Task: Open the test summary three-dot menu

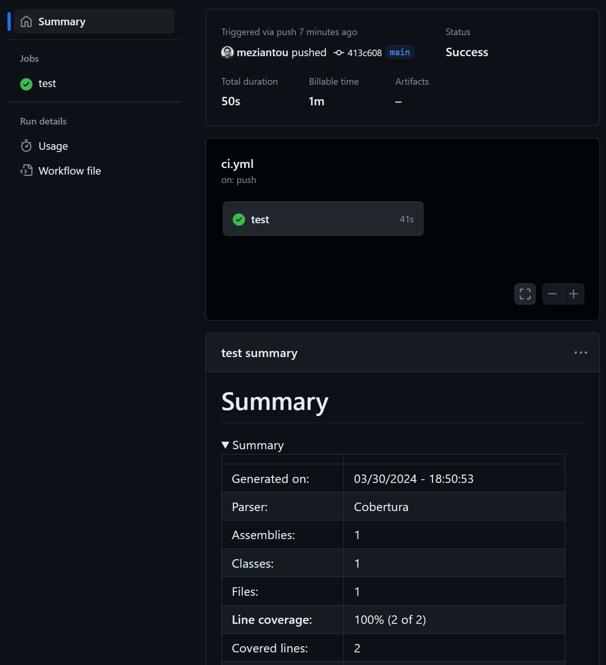Action: [x=580, y=353]
